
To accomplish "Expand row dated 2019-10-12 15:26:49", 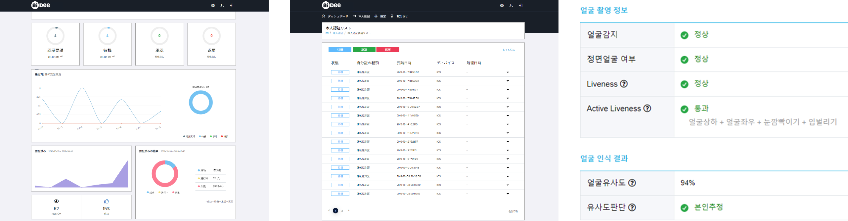I will click(508, 133).
